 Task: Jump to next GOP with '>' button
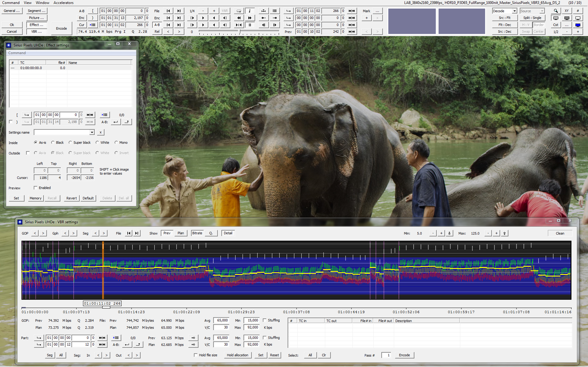(x=43, y=233)
